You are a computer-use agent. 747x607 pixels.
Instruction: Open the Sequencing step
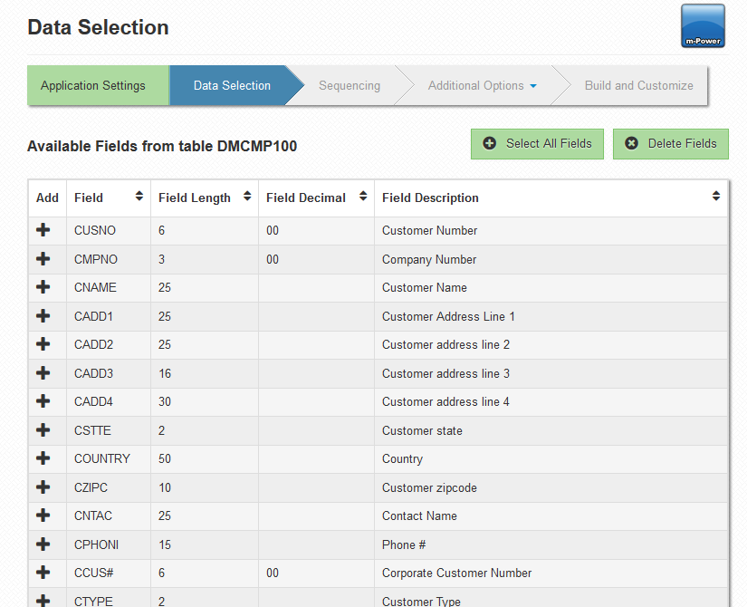(x=350, y=86)
